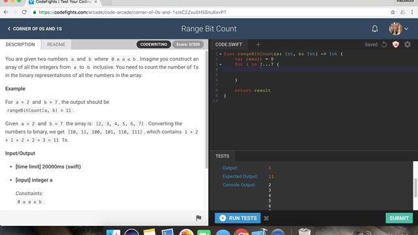
Task: Switch to the README tab
Action: 56,44
